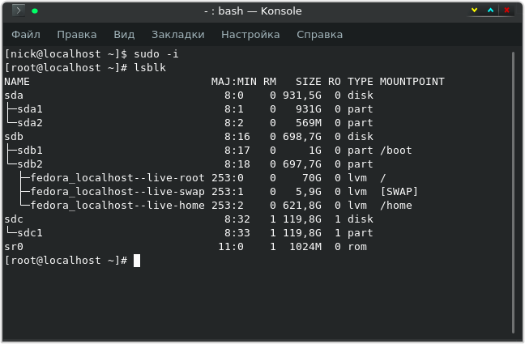Image resolution: width=525 pixels, height=344 pixels.
Task: Maximize window with cyan up arrow
Action: [x=490, y=11]
